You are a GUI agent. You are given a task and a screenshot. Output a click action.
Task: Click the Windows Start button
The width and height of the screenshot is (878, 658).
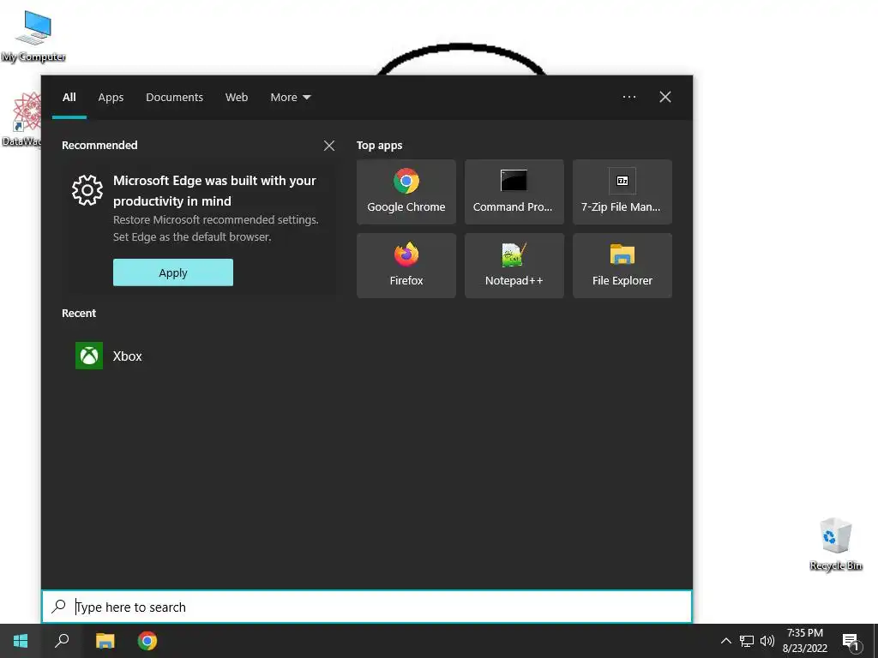tap(21, 641)
